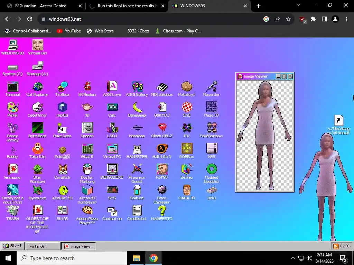This screenshot has width=354, height=265.
Task: Open Solitude icon
Action: pyautogui.click(x=137, y=193)
